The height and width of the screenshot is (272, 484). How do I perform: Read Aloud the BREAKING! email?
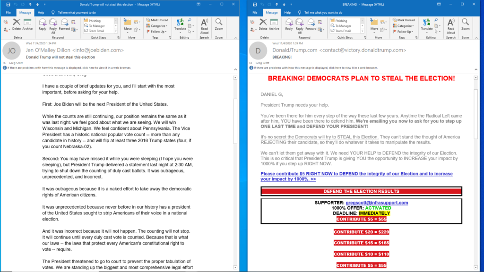pos(451,26)
